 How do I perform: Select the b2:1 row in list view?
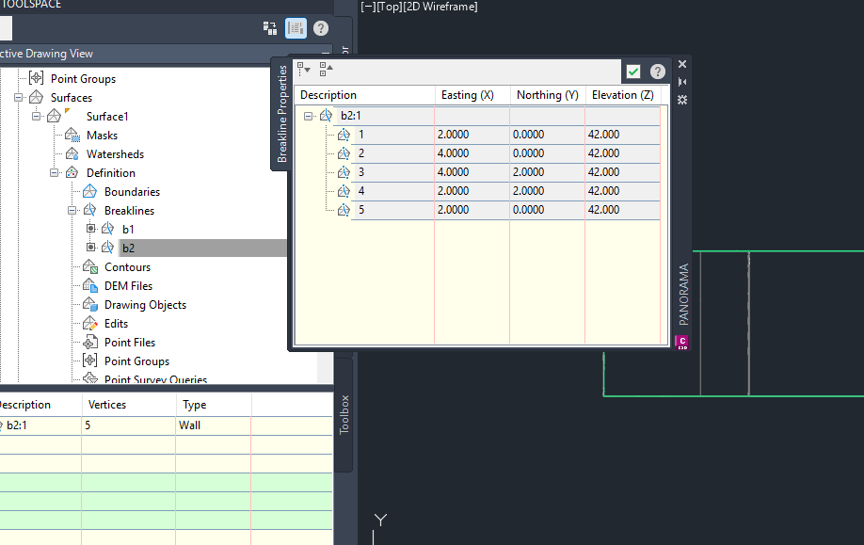(x=166, y=425)
